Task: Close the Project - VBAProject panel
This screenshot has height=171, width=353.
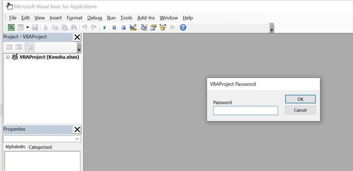Action: 77,37
